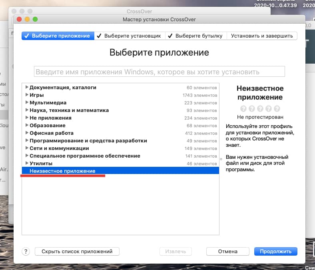Screen dimensions: 315x270
Task: Expand the Не приложения category
Action: point(27,118)
